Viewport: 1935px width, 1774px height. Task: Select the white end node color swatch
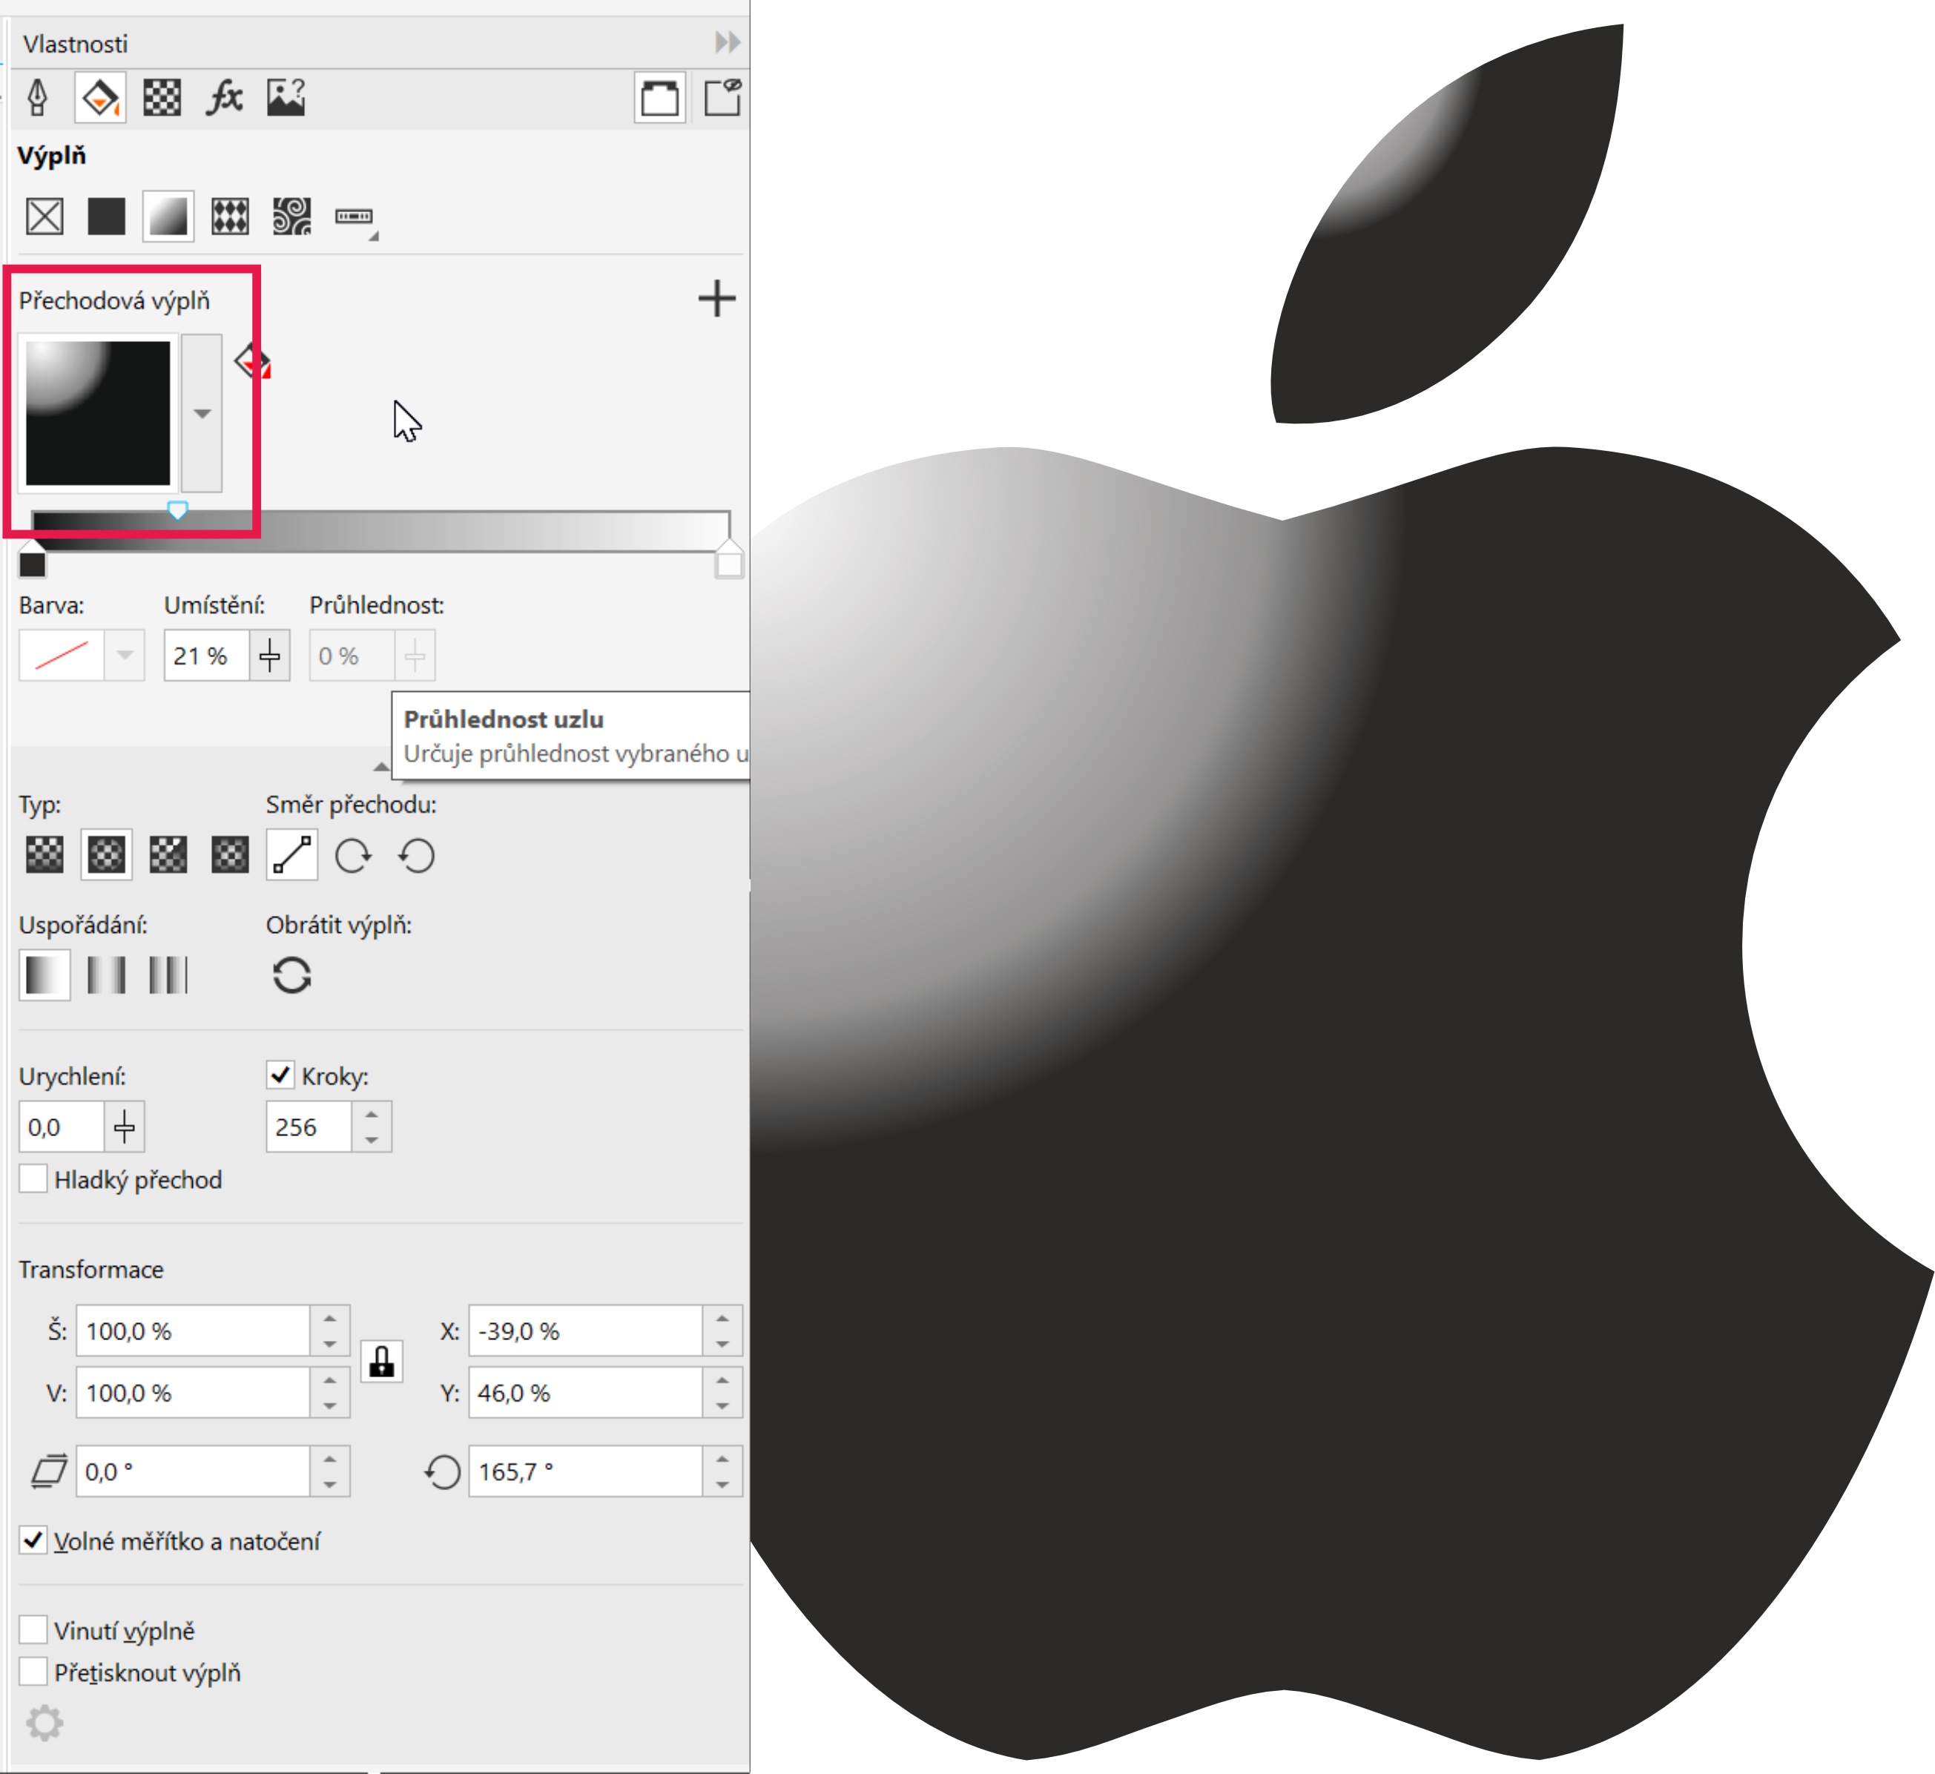(x=728, y=564)
